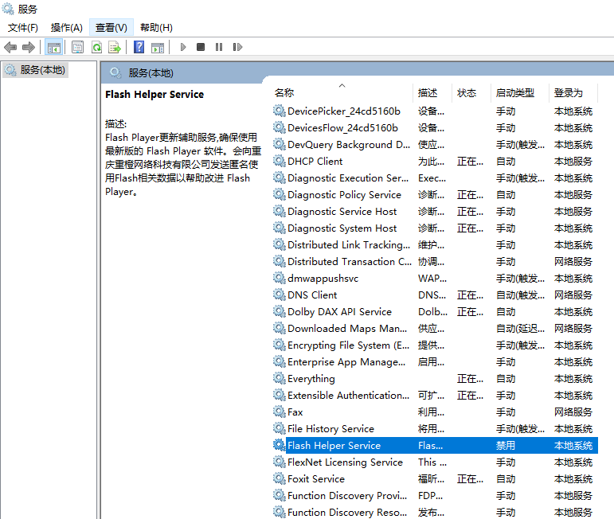Screen dimensions: 614x519
Task: Select Distributed Link Tracking... row
Action: point(435,244)
